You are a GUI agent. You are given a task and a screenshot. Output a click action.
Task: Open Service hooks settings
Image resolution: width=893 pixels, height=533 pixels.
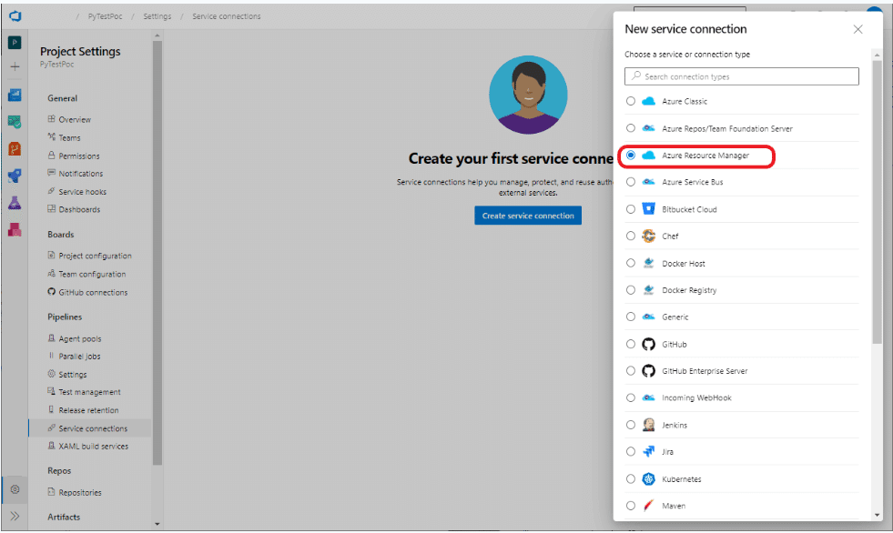(x=82, y=192)
